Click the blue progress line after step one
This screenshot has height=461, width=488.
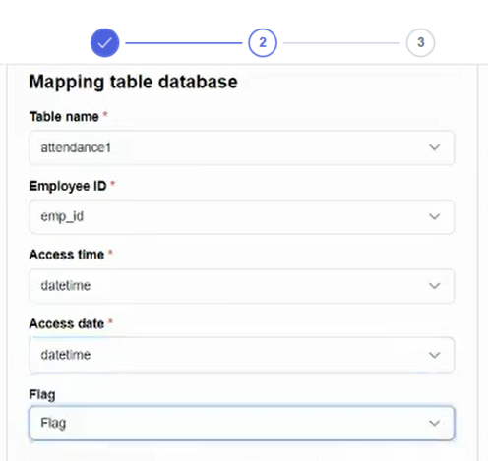click(x=184, y=43)
